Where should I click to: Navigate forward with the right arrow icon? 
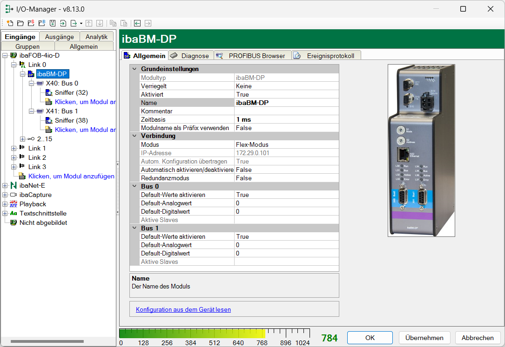click(x=148, y=23)
